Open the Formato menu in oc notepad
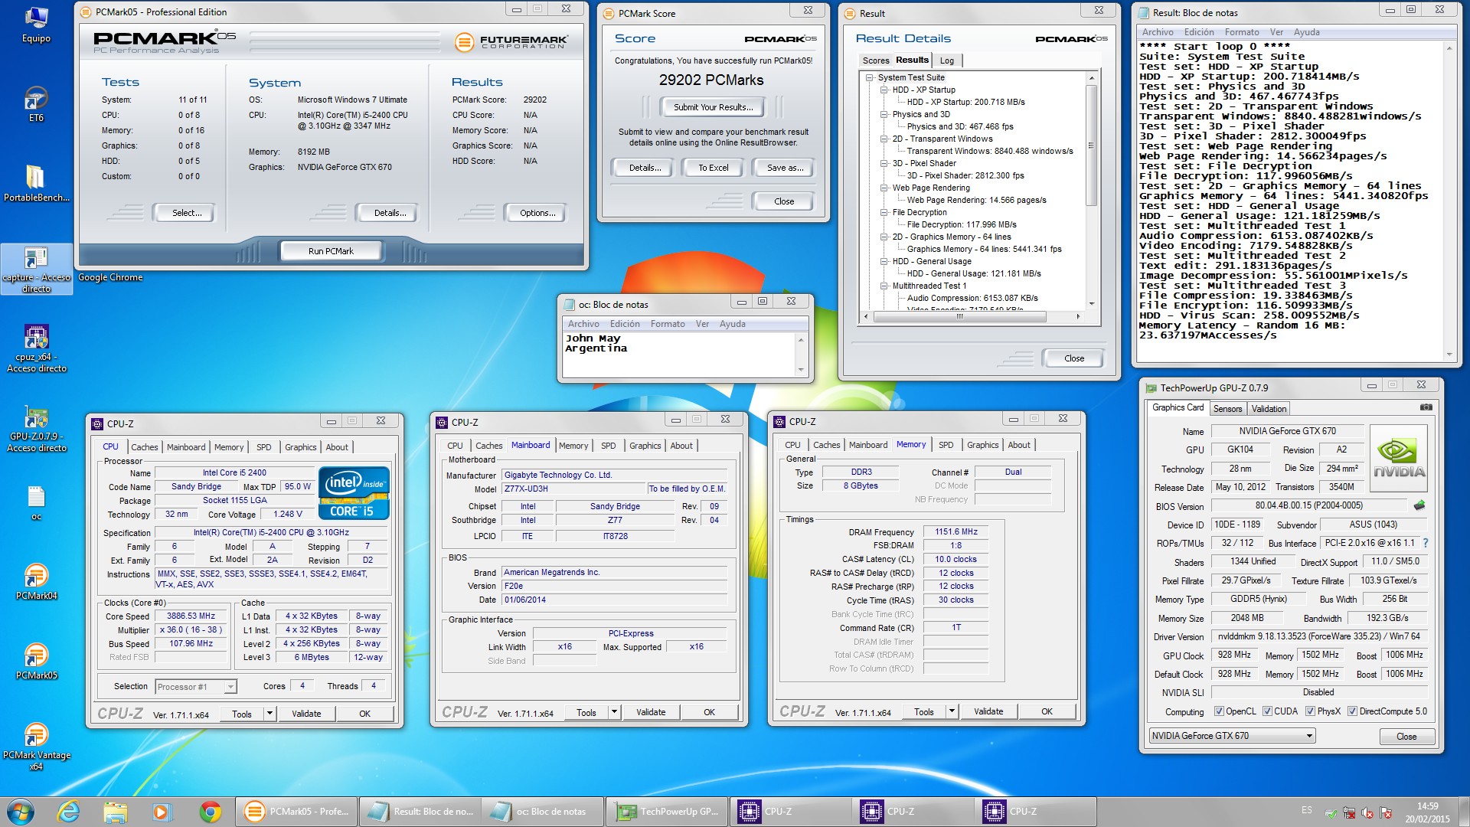This screenshot has width=1470, height=827. tap(667, 324)
